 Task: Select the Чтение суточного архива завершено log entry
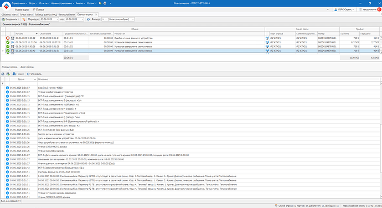pos(193,193)
